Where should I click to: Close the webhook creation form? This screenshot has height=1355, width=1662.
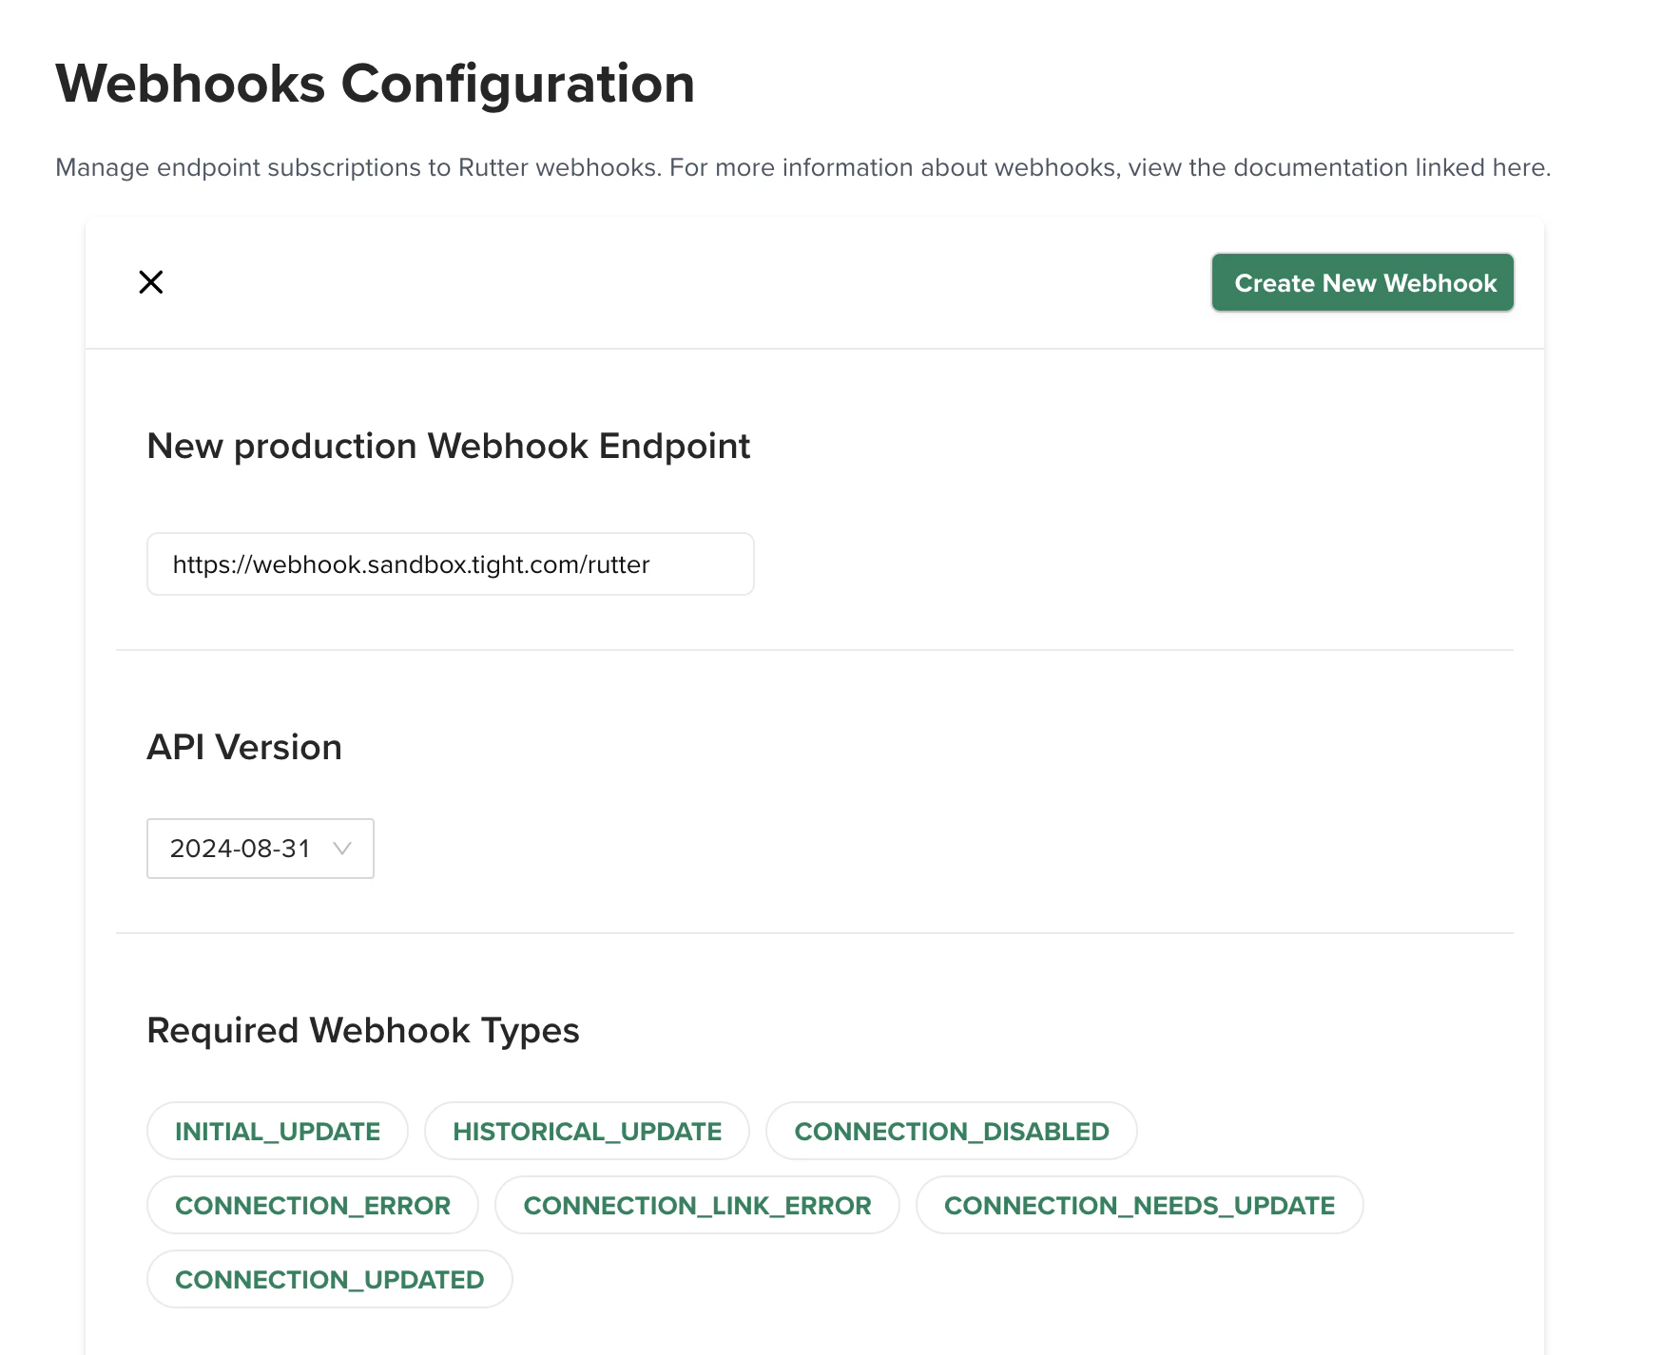[151, 281]
